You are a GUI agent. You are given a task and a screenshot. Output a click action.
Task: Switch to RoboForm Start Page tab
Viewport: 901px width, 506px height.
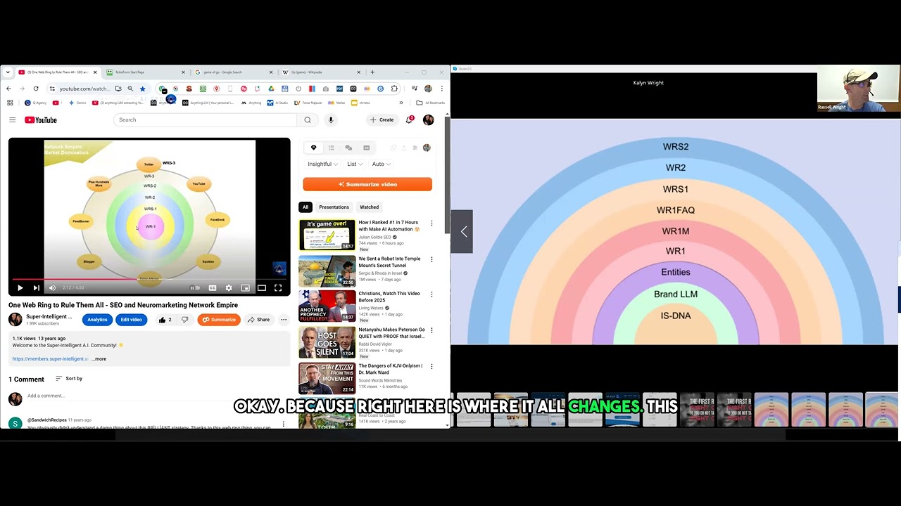tap(146, 72)
